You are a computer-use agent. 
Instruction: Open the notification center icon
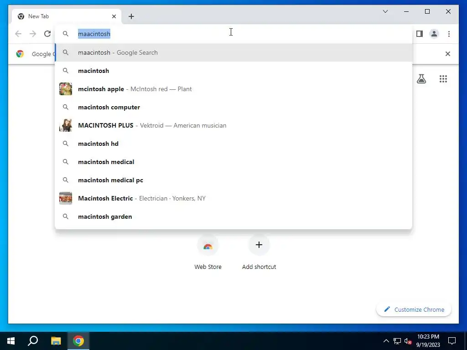pyautogui.click(x=452, y=341)
